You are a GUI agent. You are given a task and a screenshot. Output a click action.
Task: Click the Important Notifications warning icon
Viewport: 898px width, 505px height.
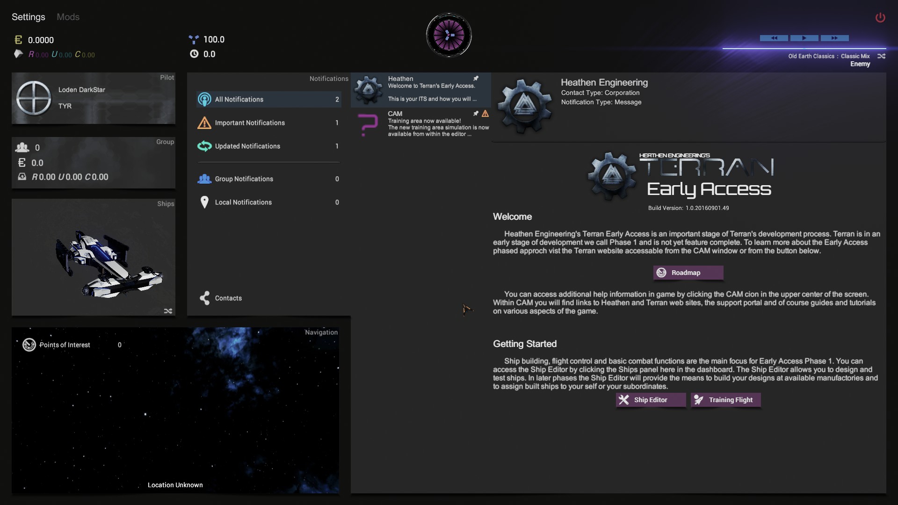(x=204, y=123)
